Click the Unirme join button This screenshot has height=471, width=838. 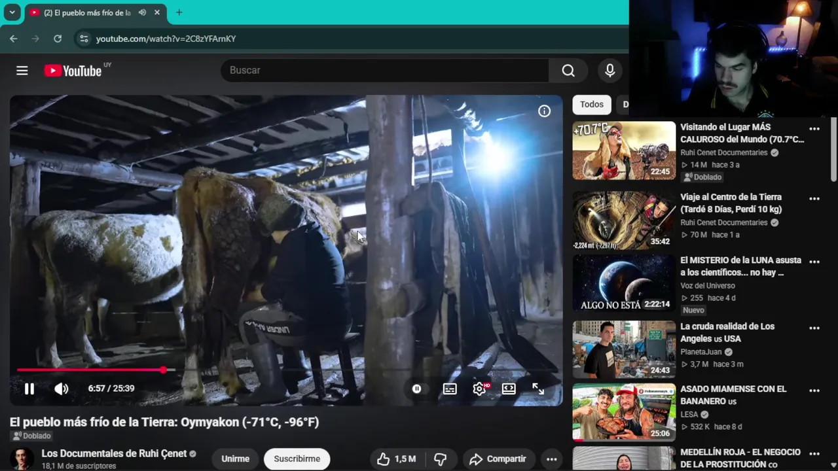pyautogui.click(x=235, y=459)
